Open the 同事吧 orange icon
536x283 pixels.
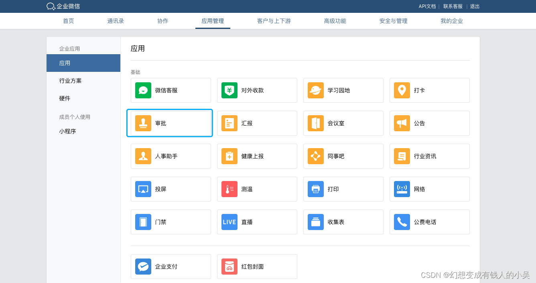click(316, 156)
